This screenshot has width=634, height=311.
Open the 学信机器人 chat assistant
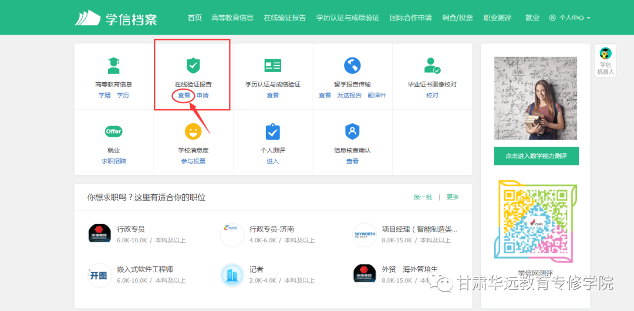pyautogui.click(x=605, y=60)
